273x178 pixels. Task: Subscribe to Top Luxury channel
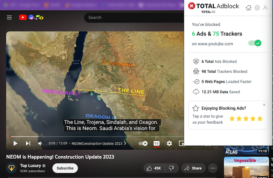[65, 168]
